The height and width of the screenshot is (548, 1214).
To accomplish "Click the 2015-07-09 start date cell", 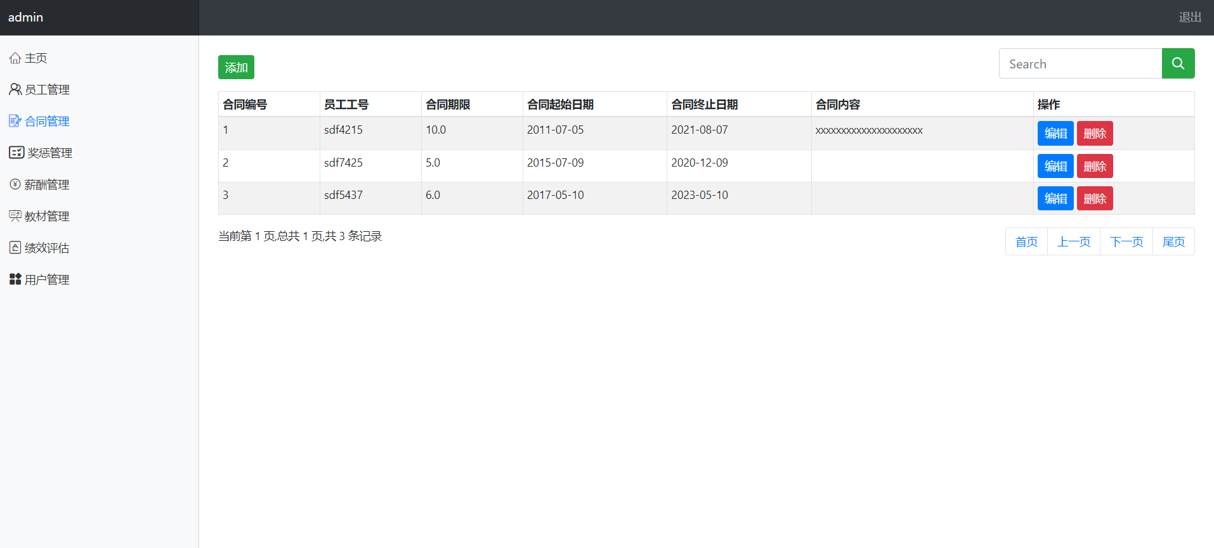I will coord(595,166).
